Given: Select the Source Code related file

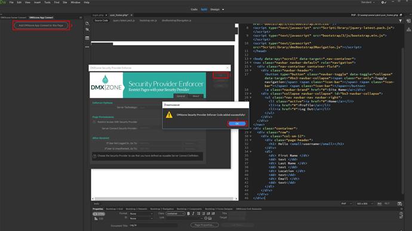Looking at the screenshot, I should (101, 20).
